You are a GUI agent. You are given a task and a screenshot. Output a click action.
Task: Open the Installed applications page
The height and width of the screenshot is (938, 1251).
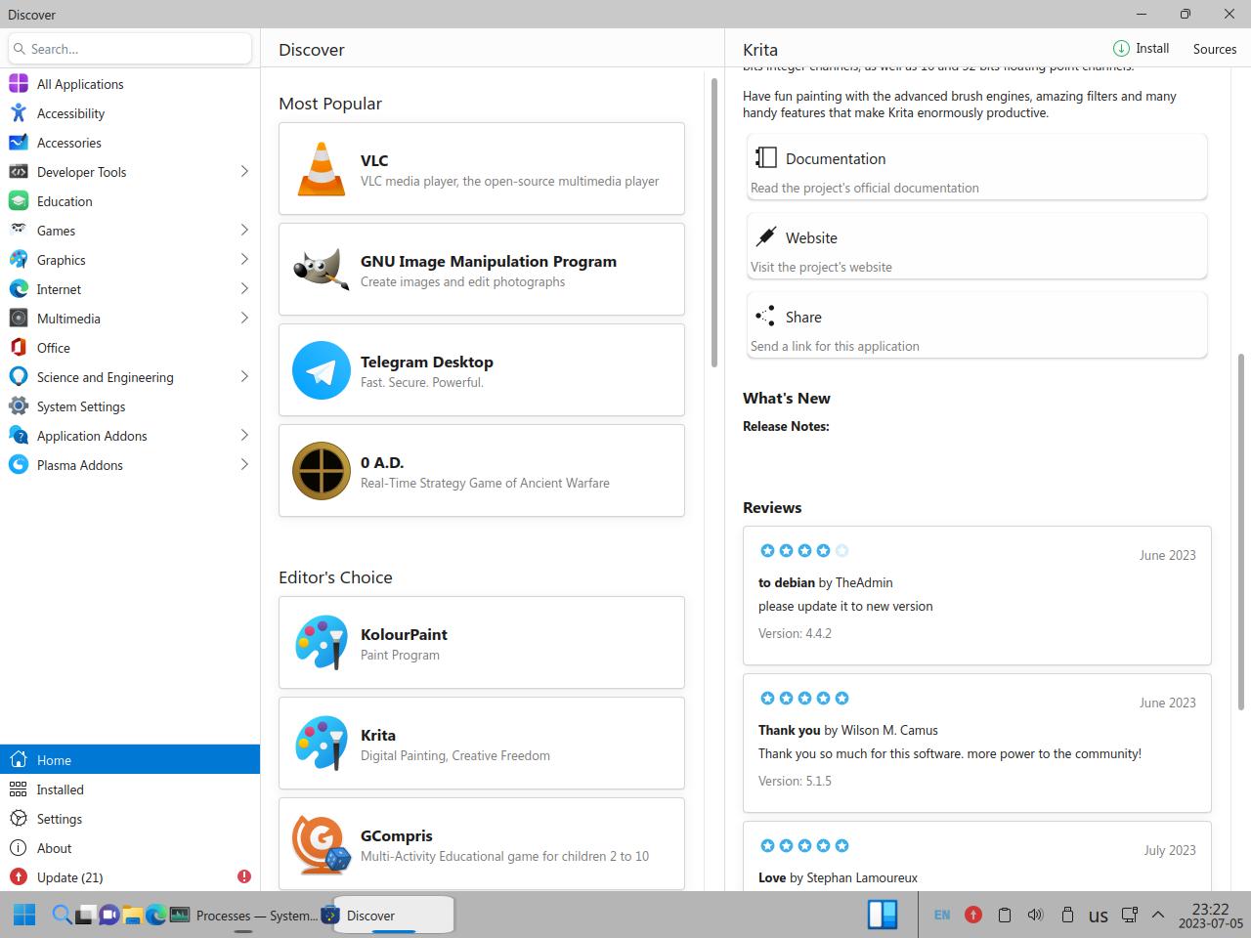coord(130,789)
